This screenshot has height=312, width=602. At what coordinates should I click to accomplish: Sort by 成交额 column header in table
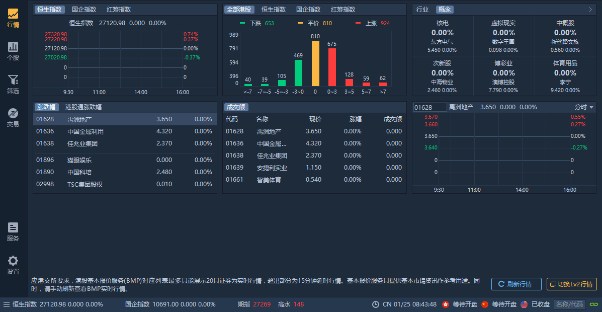coord(393,119)
